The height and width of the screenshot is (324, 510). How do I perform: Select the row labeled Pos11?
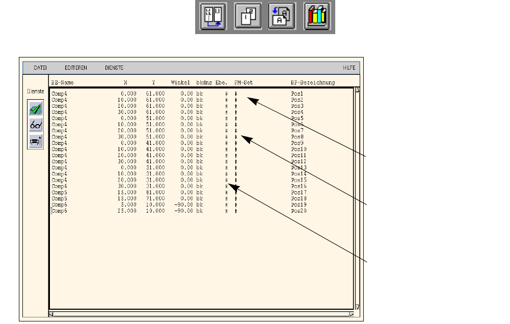(201, 155)
